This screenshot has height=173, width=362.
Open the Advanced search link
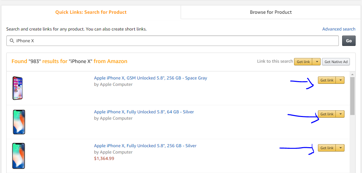pyautogui.click(x=339, y=29)
